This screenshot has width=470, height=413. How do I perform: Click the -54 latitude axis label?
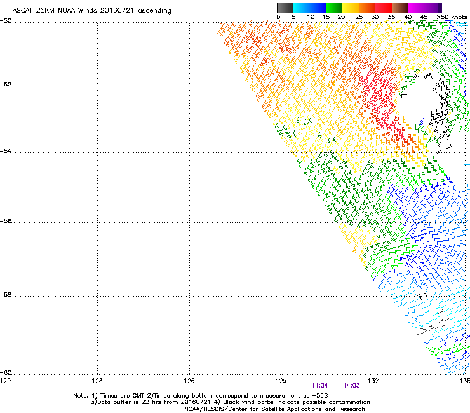click(x=6, y=151)
